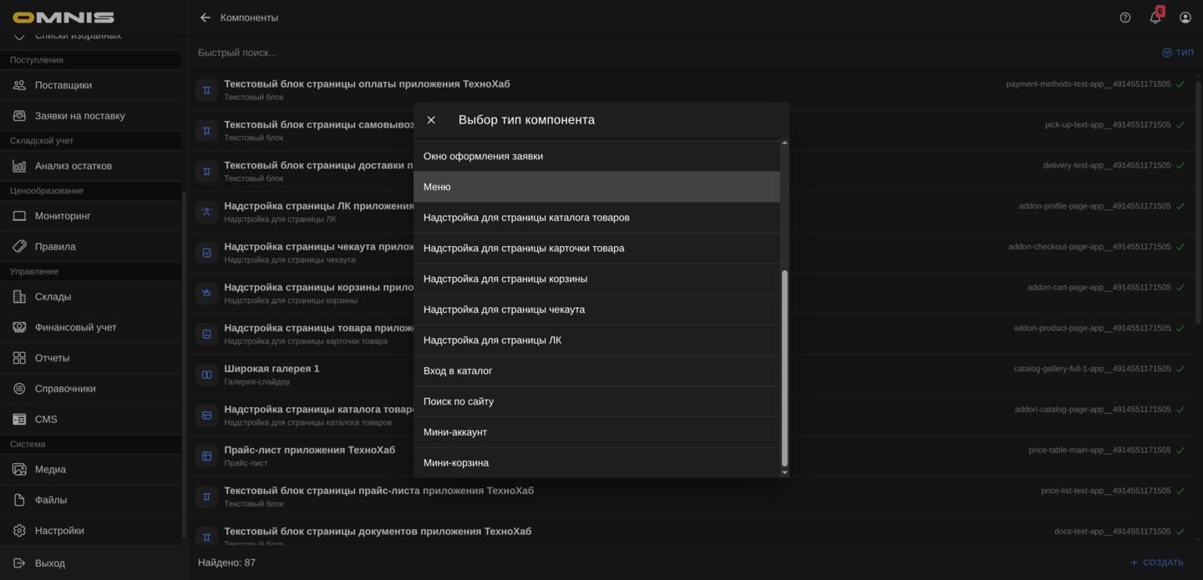Open the user account icon
The height and width of the screenshot is (580, 1203).
[x=1185, y=18]
